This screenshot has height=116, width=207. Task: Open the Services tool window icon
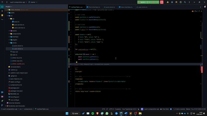2,101
